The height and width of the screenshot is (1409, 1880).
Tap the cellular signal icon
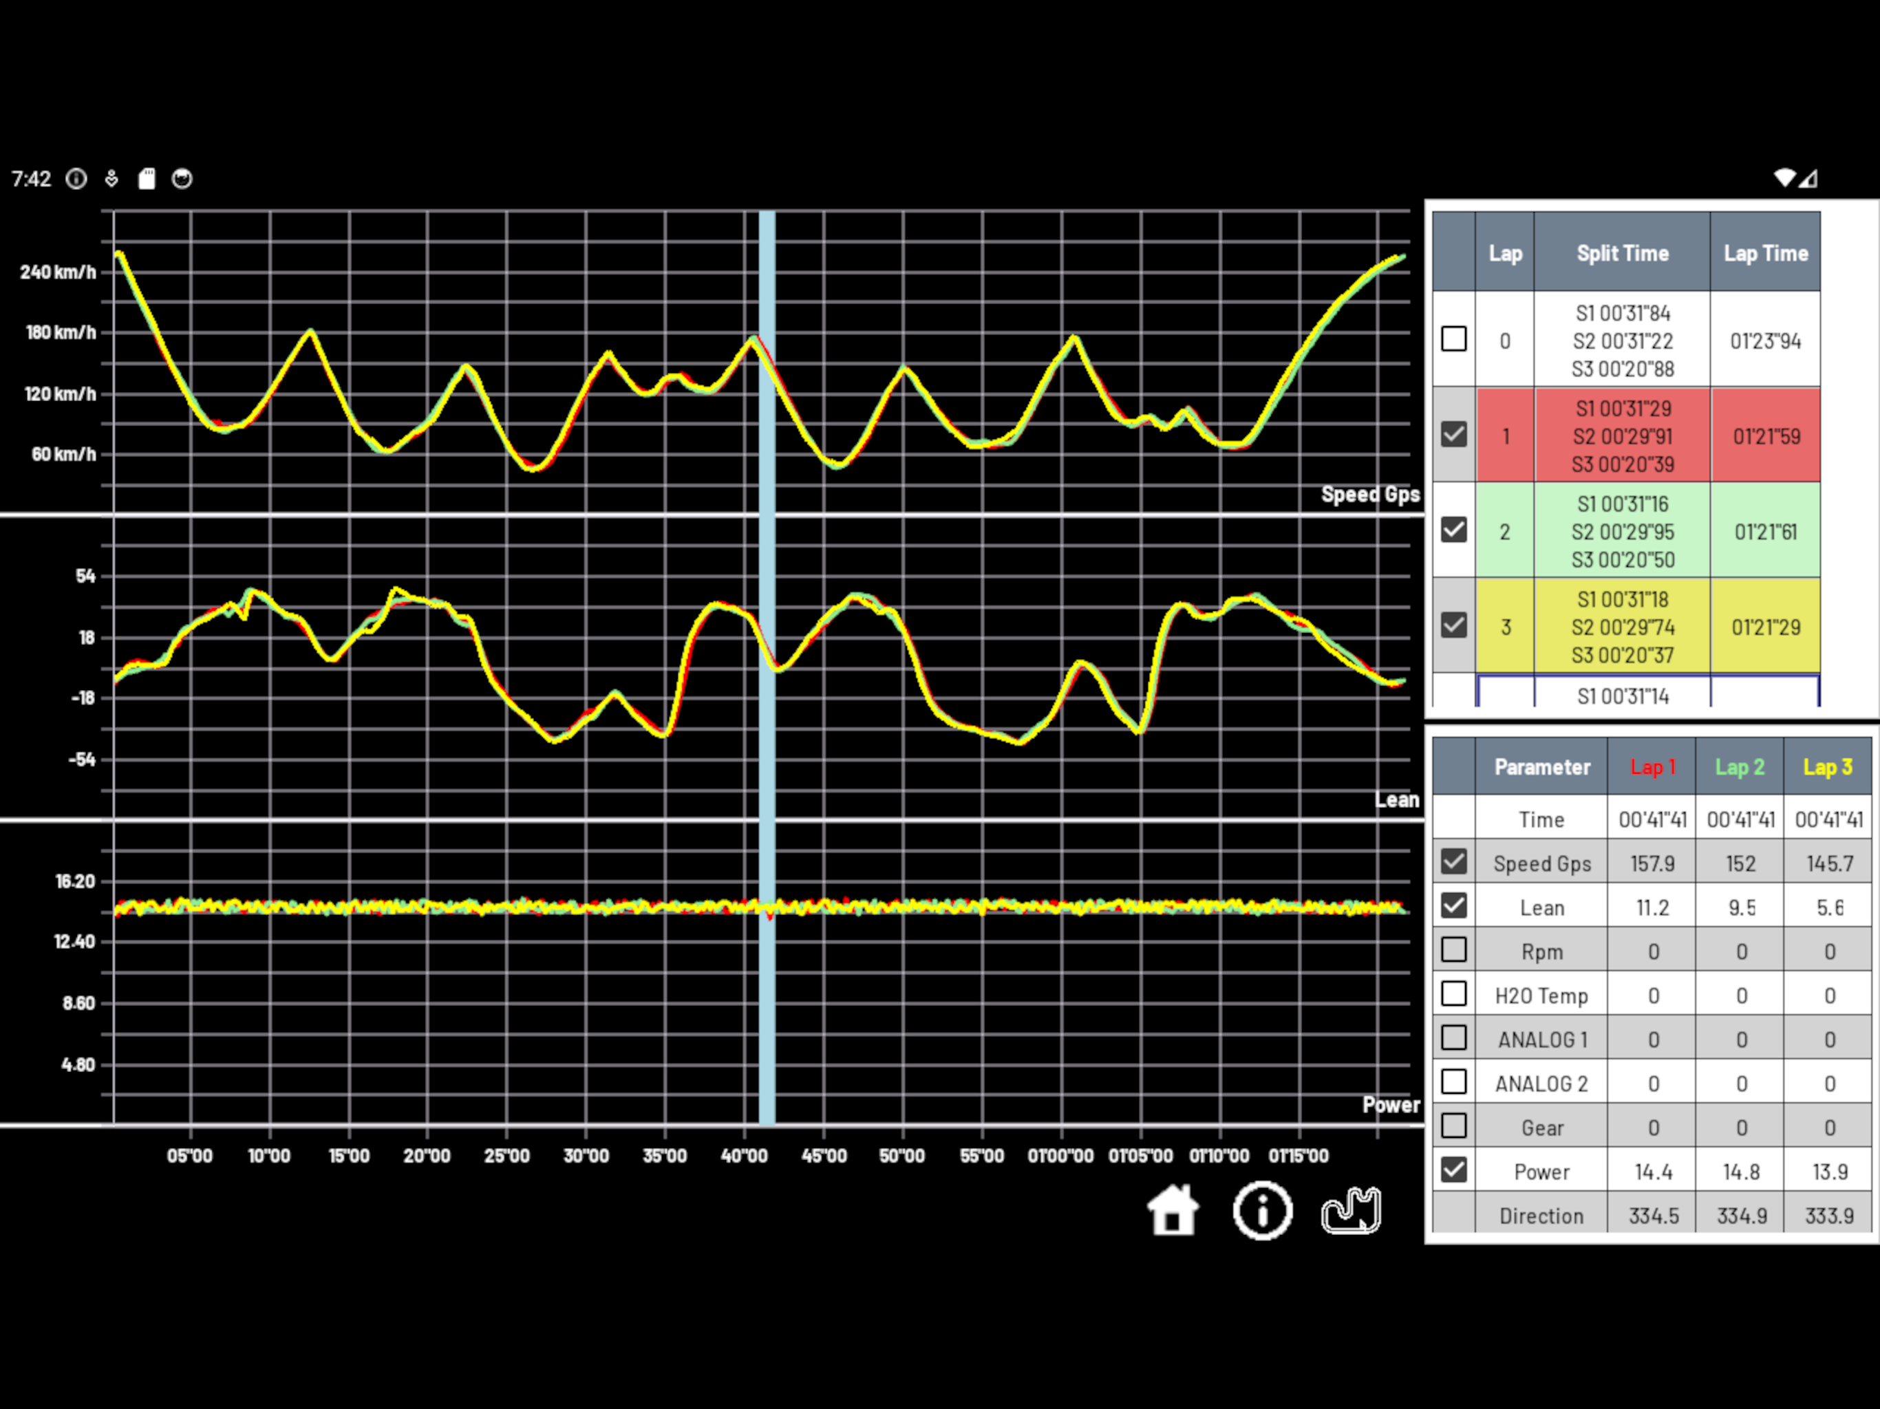click(1808, 178)
